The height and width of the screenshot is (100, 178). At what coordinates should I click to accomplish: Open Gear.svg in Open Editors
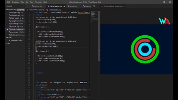[x=16, y=24]
